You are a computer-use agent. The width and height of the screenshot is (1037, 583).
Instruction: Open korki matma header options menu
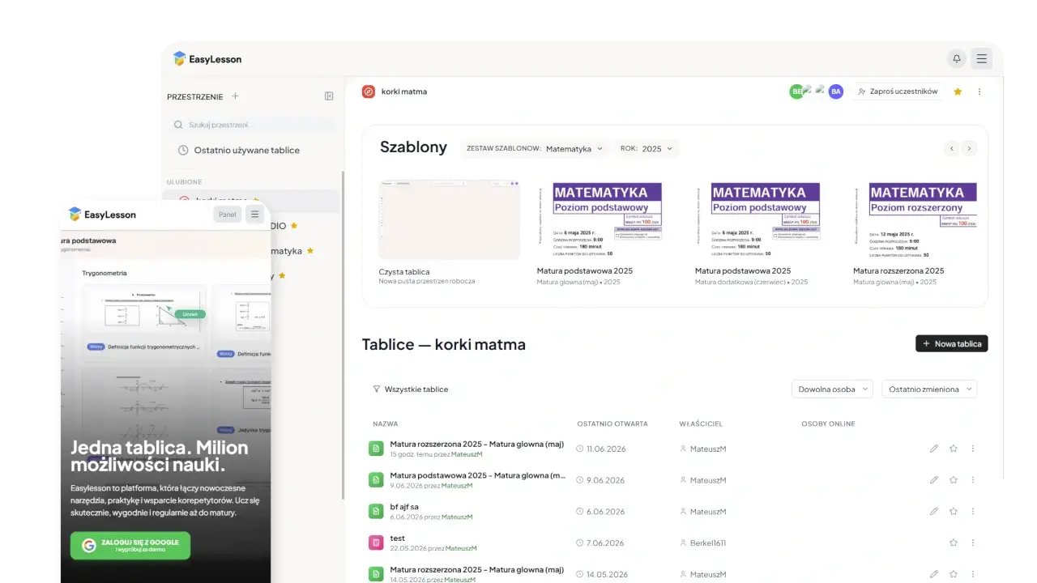[x=979, y=91]
